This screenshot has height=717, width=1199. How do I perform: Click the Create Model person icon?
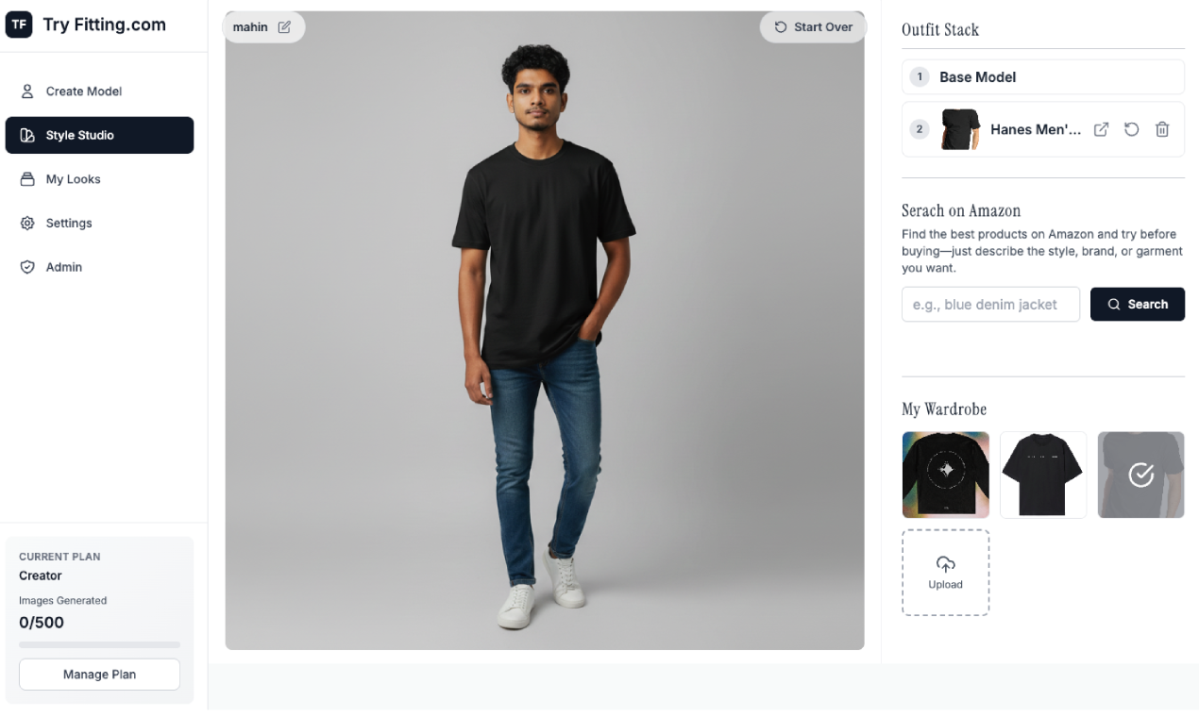27,91
